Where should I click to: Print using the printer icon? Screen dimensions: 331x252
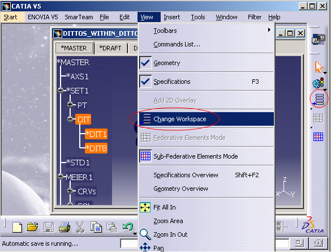65,228
